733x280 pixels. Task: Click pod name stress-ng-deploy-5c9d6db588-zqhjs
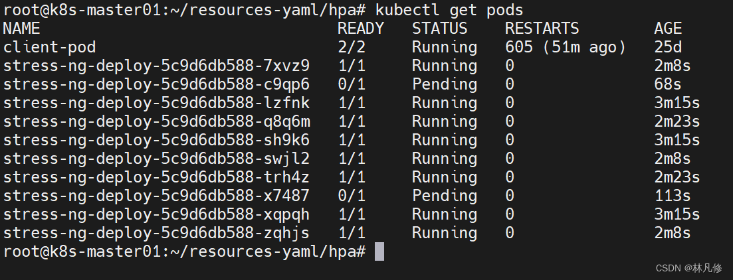point(156,233)
